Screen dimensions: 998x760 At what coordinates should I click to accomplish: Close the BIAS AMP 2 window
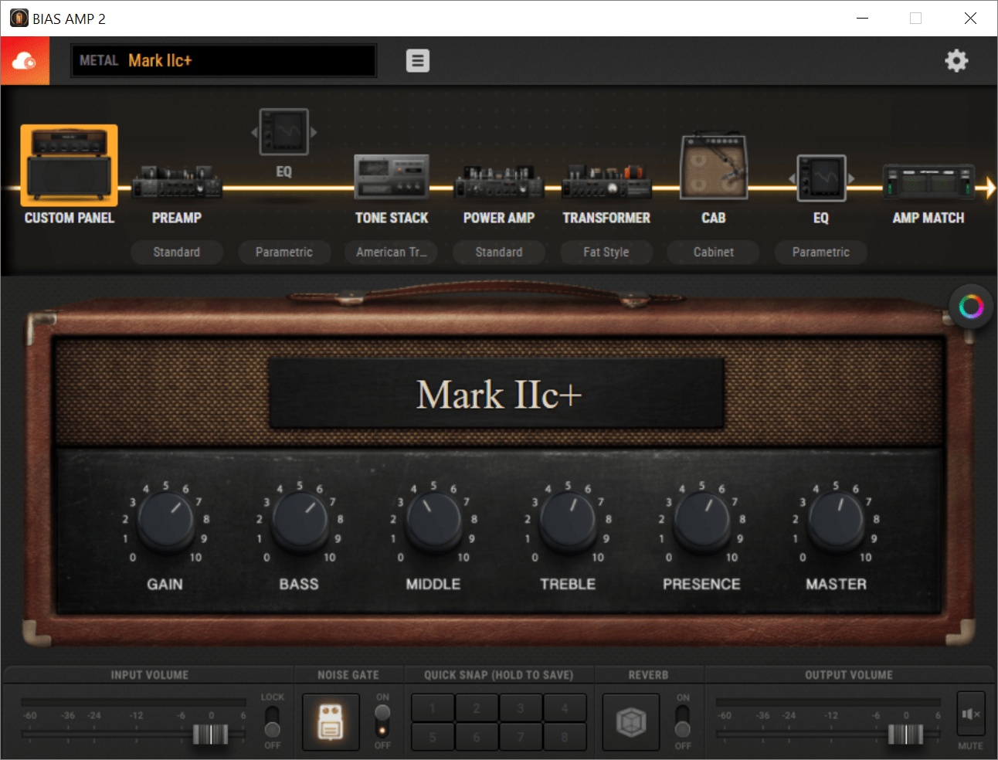[x=970, y=18]
